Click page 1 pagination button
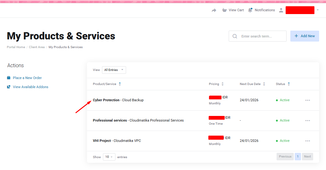 tap(298, 157)
